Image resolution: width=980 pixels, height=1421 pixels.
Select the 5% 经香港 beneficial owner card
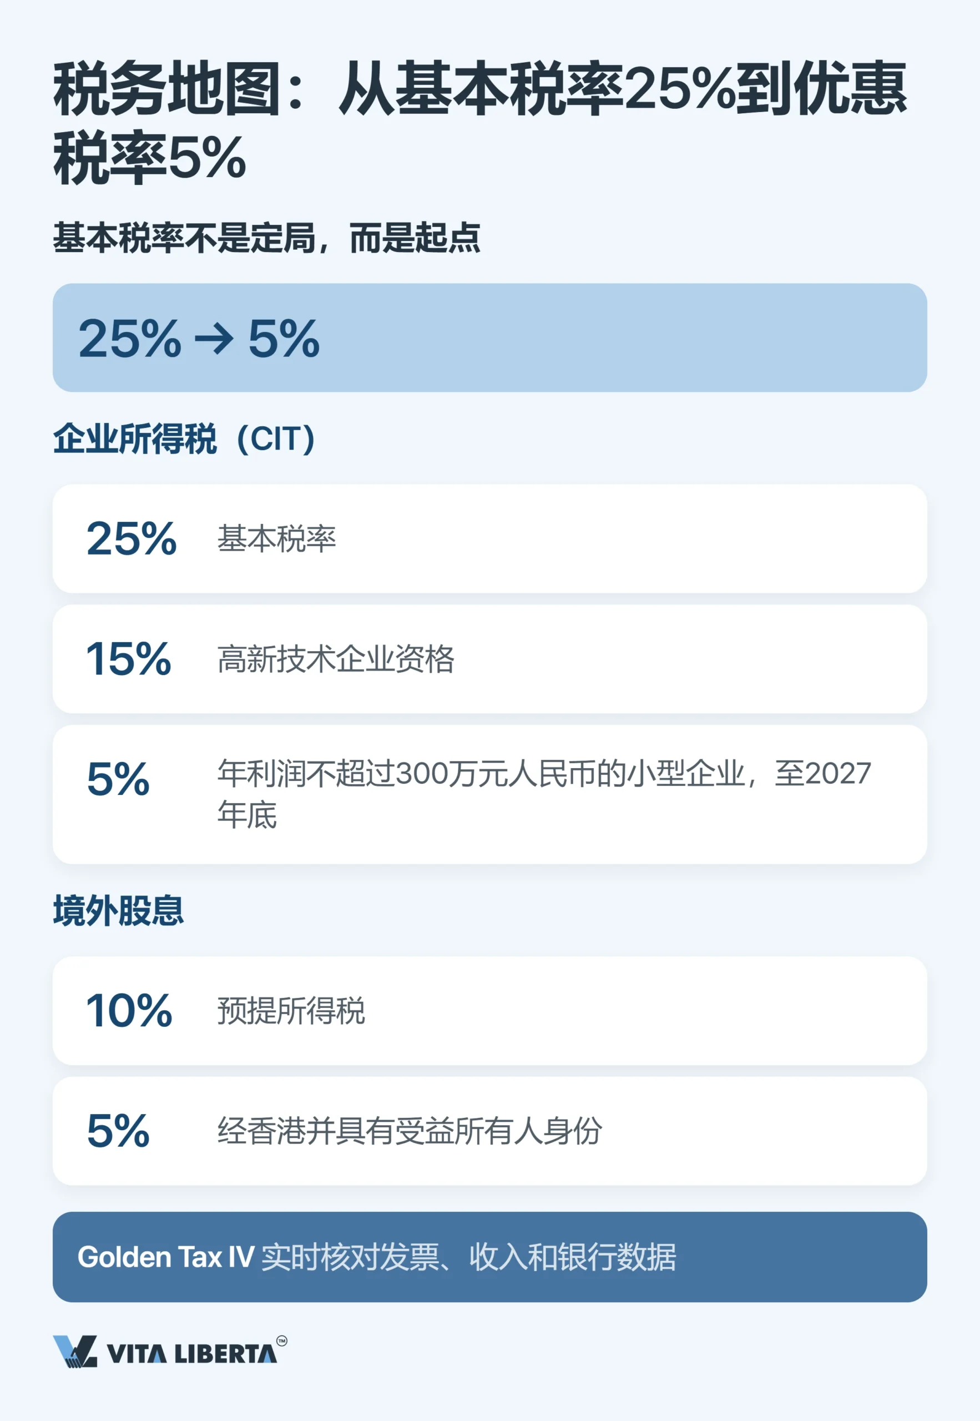click(x=490, y=1131)
